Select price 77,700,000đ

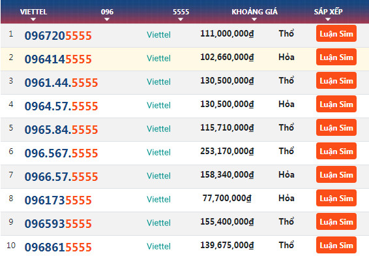click(227, 199)
